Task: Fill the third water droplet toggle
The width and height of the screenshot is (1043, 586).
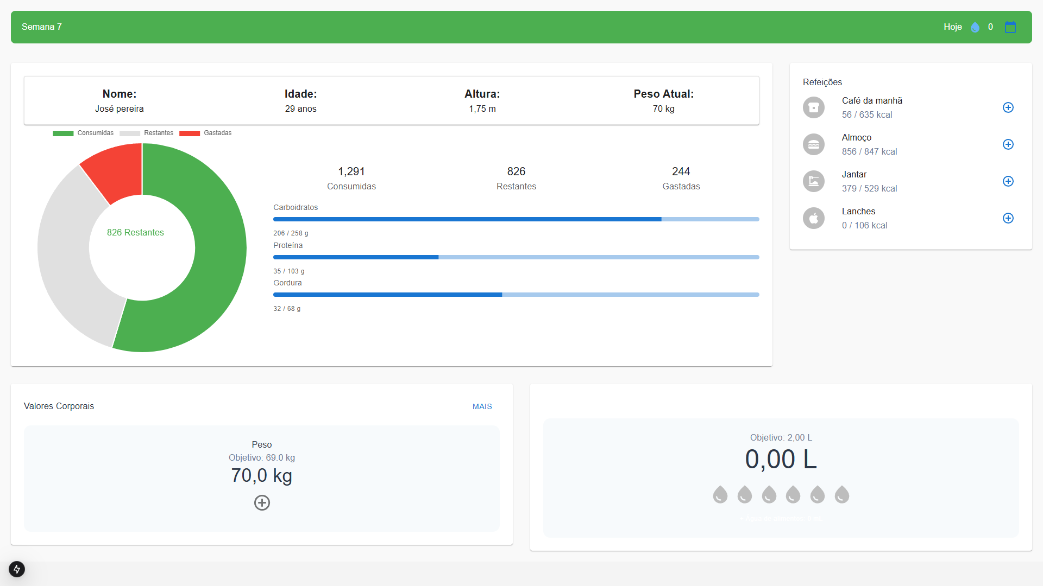Action: [769, 494]
